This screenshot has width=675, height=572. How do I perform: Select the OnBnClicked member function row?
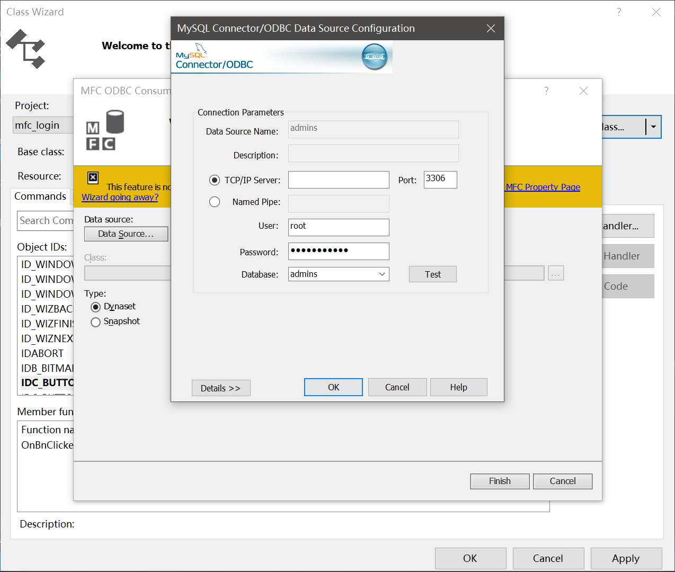point(47,445)
